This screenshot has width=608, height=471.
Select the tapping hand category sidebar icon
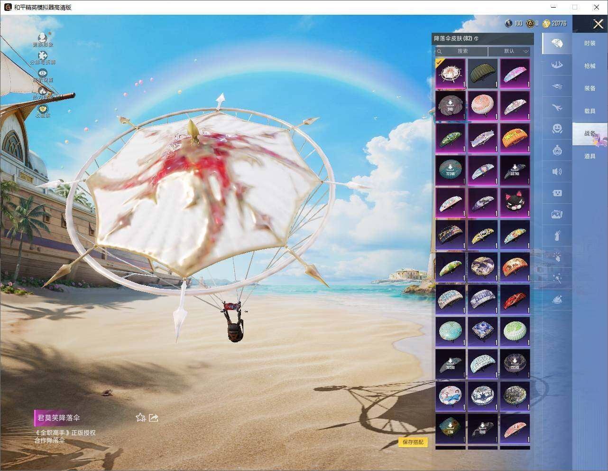pyautogui.click(x=557, y=257)
